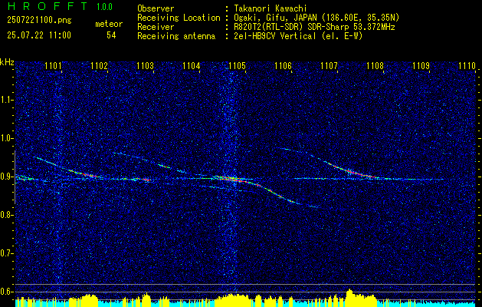This screenshot has height=307, width=482.
Task: Click the Ogaki, Gifu, JAPAN location text
Action: (x=316, y=18)
